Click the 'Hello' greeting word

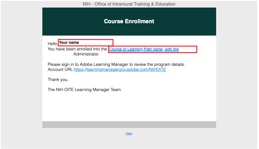(52, 44)
